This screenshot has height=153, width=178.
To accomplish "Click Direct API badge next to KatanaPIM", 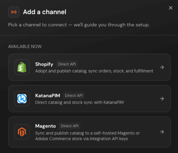I will click(x=74, y=96).
